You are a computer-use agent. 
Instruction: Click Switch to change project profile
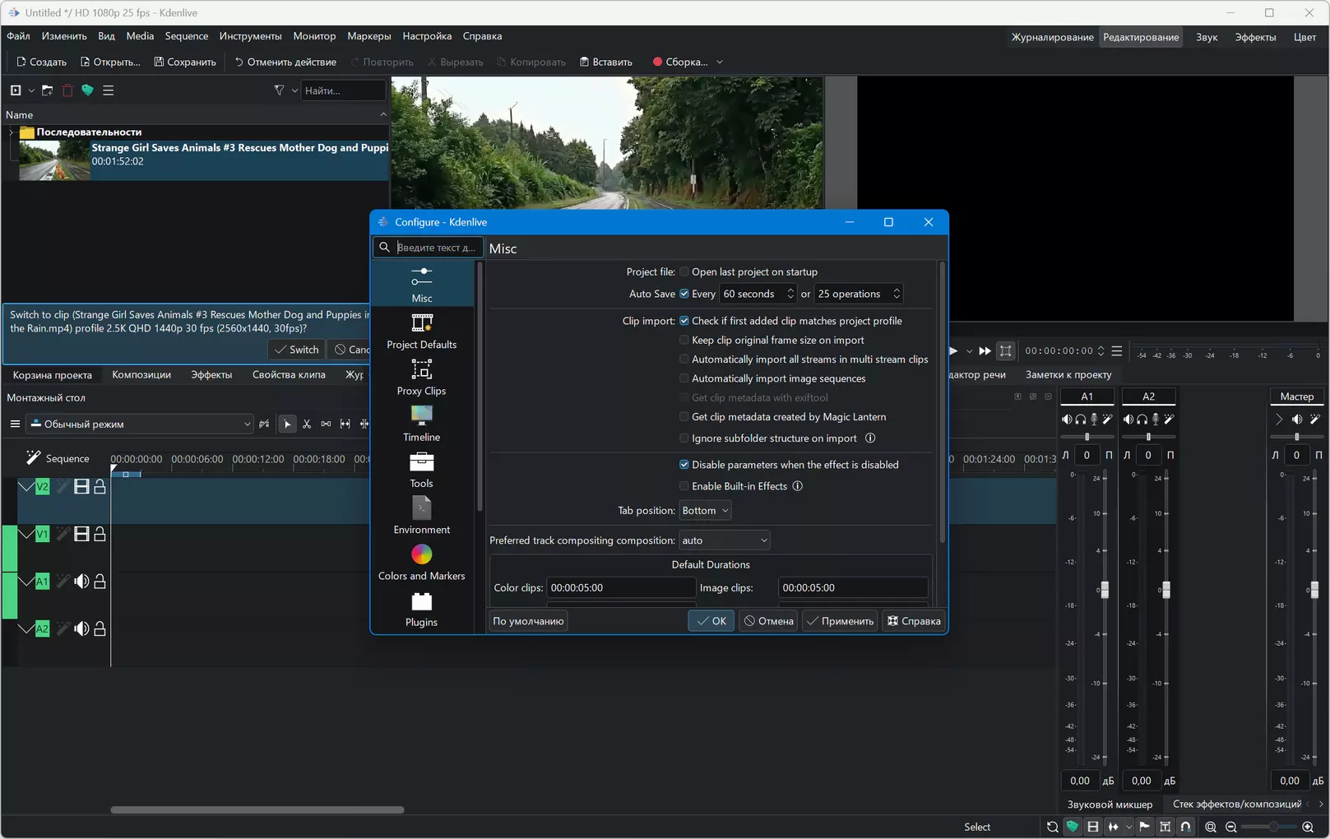(x=297, y=350)
